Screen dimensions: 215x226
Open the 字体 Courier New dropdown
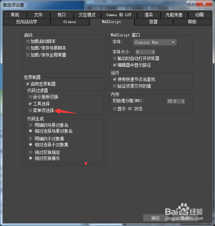point(155,42)
